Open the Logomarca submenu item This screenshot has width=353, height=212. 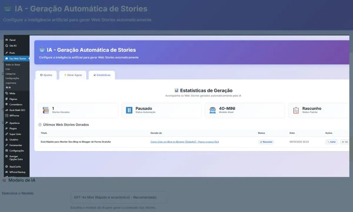pyautogui.click(x=11, y=83)
